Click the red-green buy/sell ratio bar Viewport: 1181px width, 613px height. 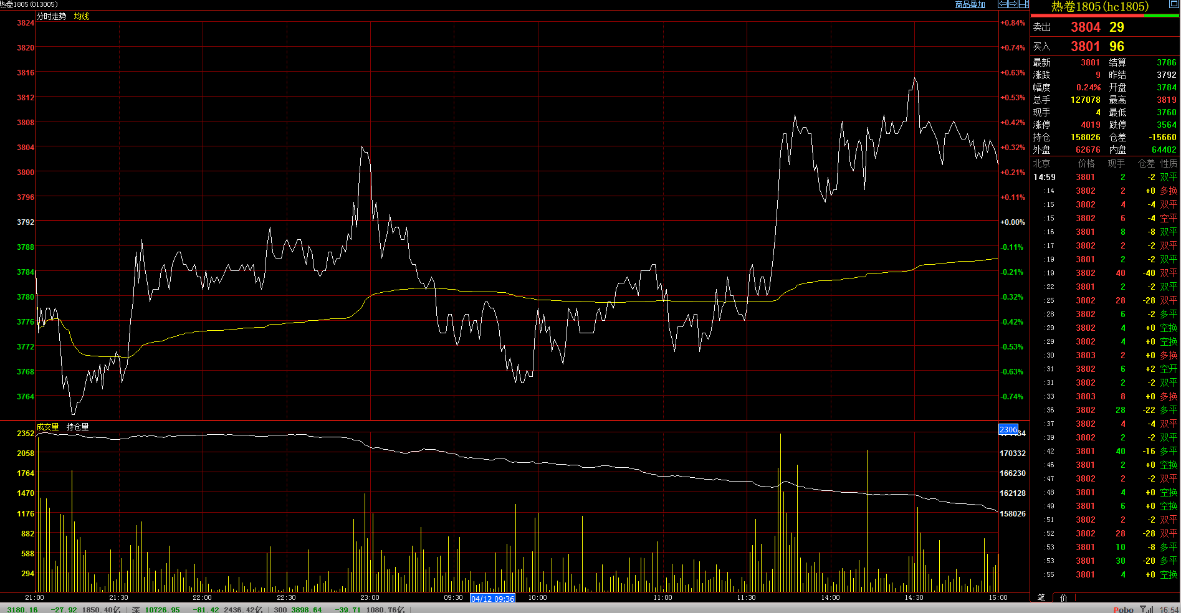point(1105,16)
